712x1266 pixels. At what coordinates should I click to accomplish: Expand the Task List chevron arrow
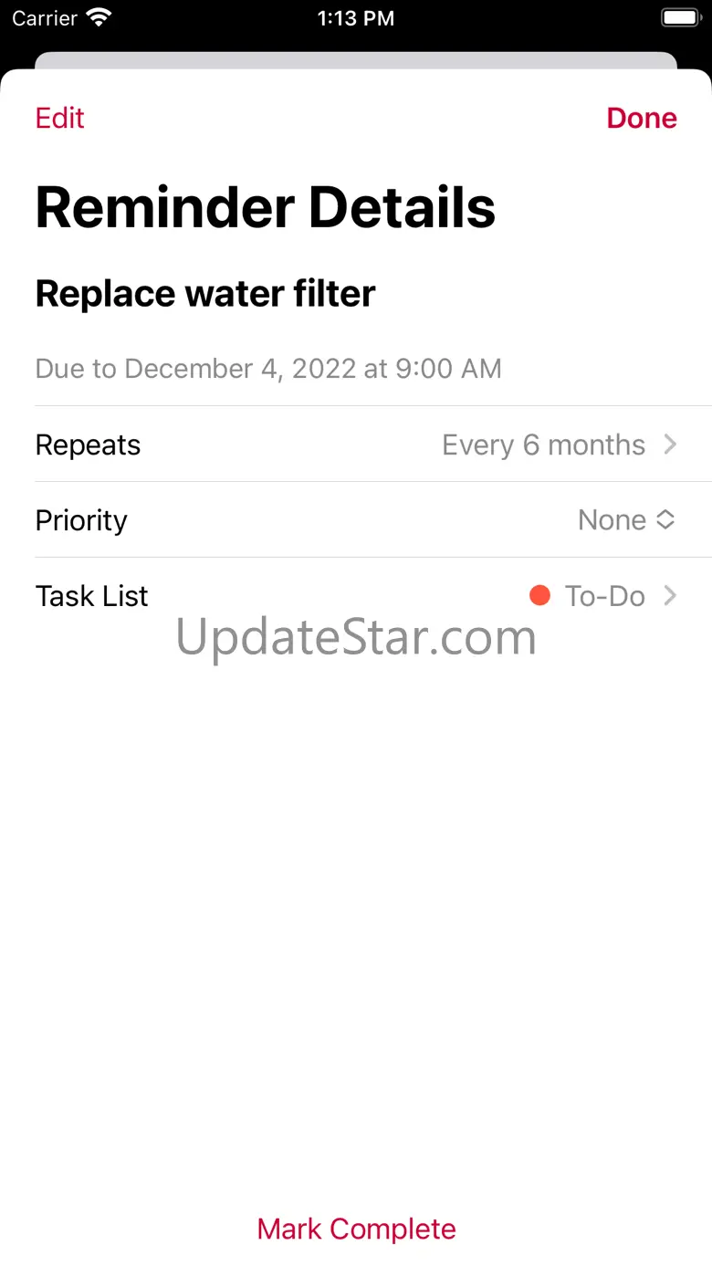click(671, 596)
